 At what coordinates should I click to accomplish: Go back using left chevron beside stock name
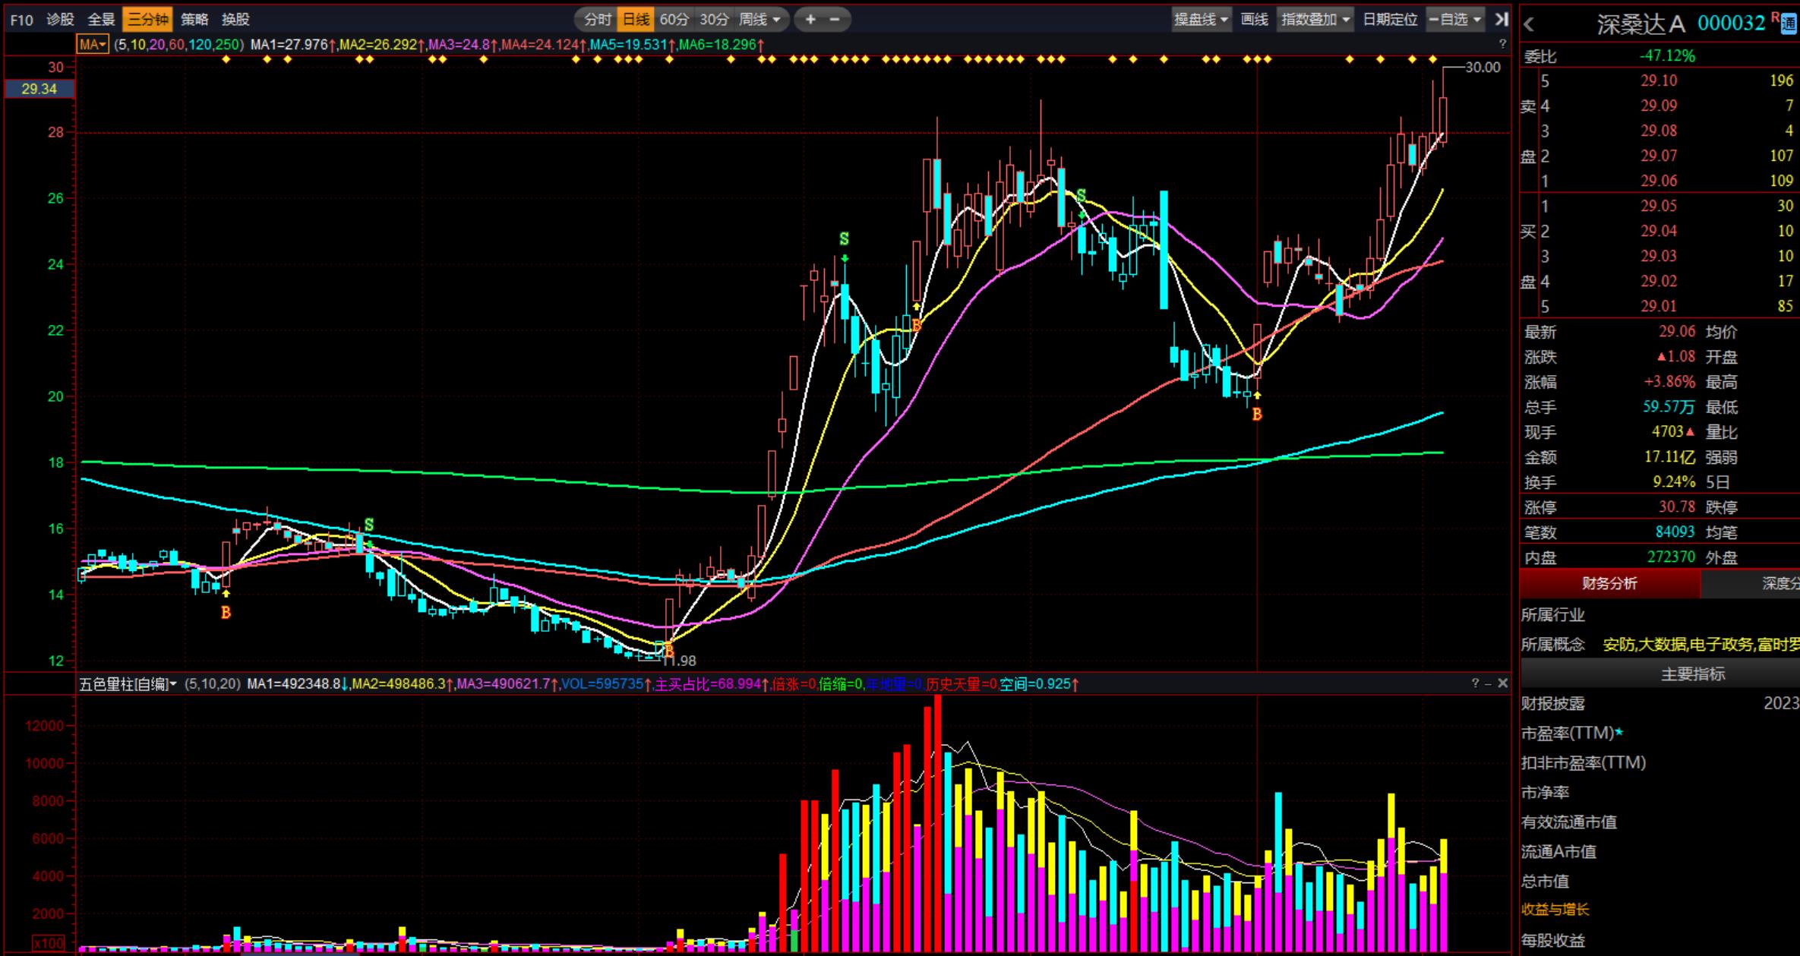(1530, 25)
